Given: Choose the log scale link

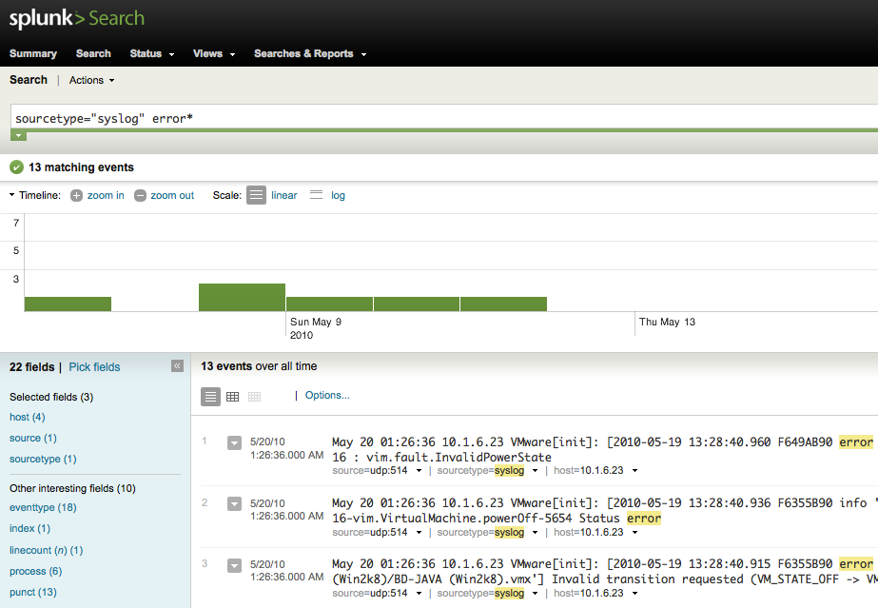Looking at the screenshot, I should (x=338, y=195).
